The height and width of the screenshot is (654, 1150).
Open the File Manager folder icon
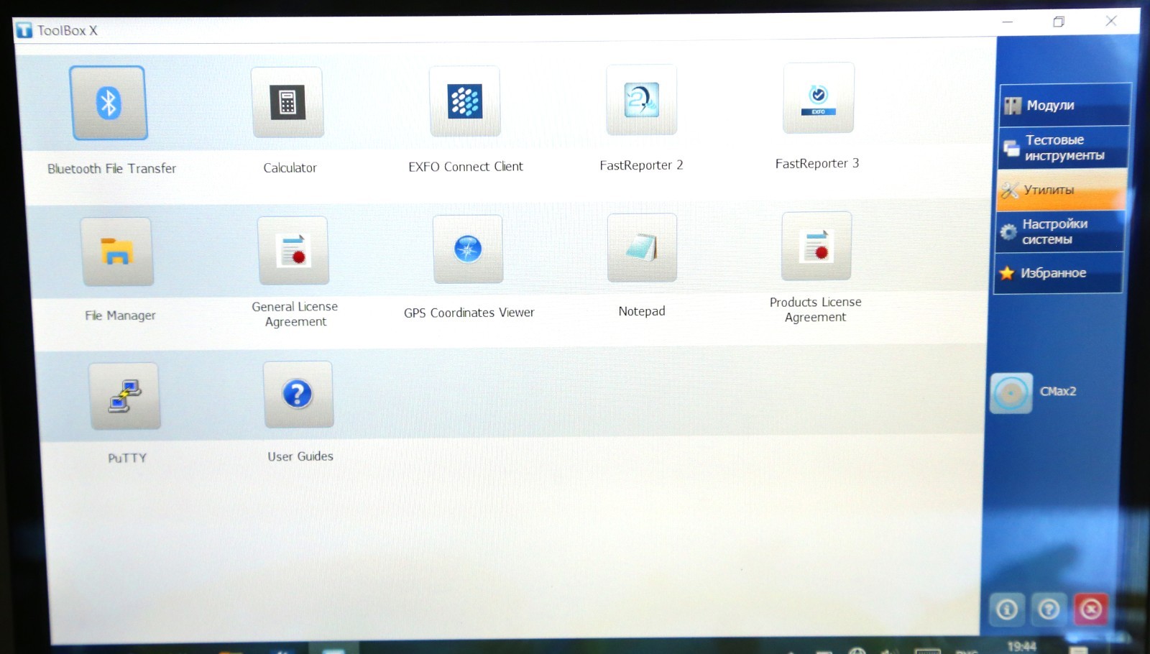117,252
